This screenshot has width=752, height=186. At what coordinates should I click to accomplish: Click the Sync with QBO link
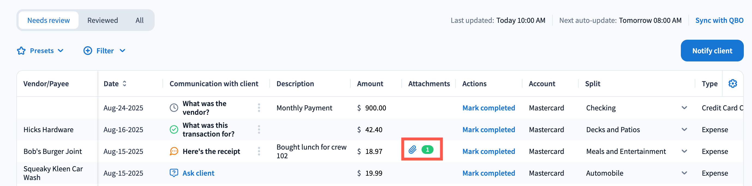tap(719, 20)
